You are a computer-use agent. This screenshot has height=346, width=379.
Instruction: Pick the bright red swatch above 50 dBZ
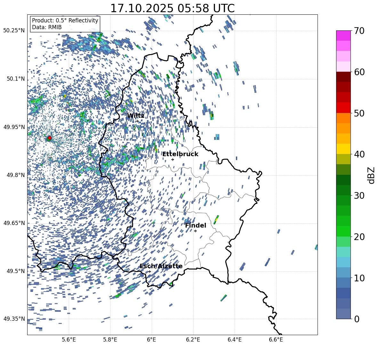tap(343, 108)
